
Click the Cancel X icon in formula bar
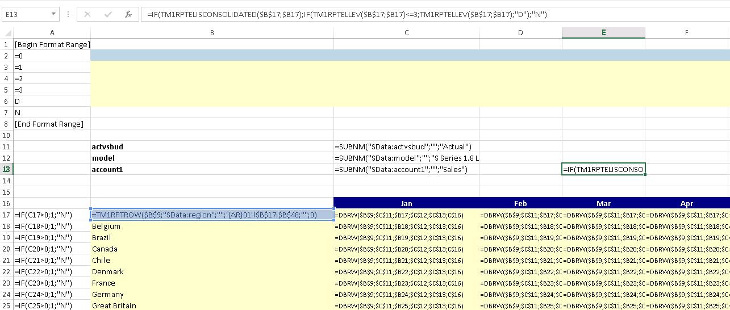point(87,14)
